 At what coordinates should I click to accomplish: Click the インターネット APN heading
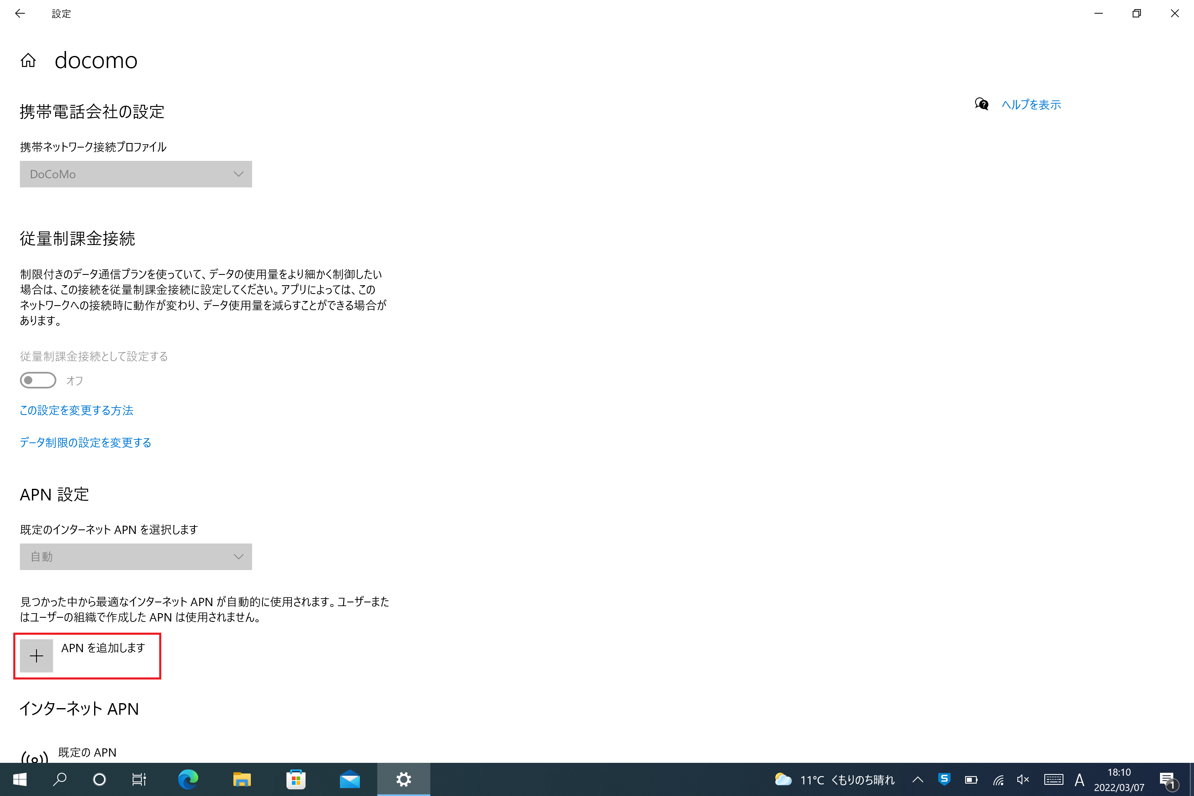79,709
